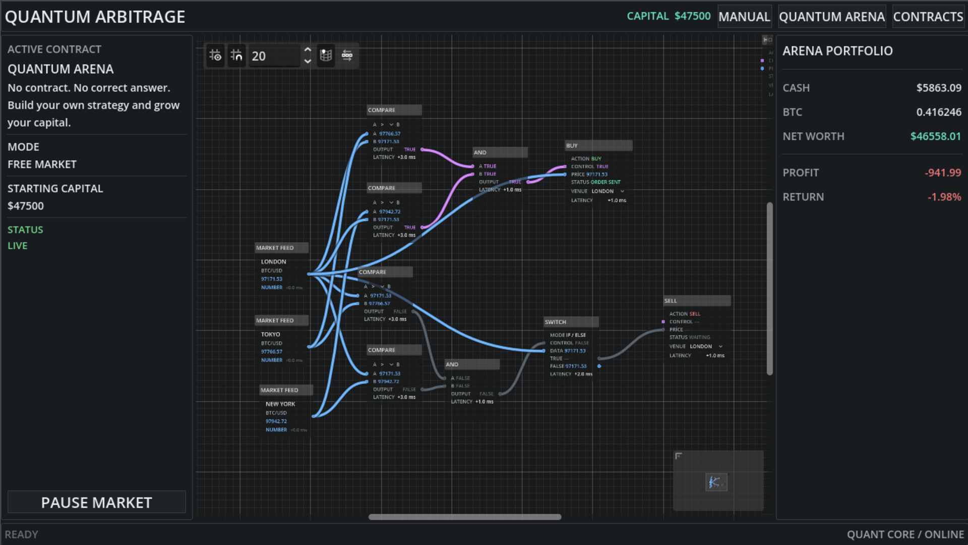The image size is (968, 545).
Task: Toggle snap-to-grid magnet icon
Action: tap(236, 56)
